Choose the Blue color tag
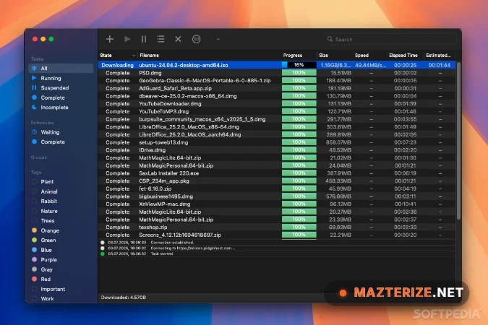The height and width of the screenshot is (325, 488). pos(61,250)
